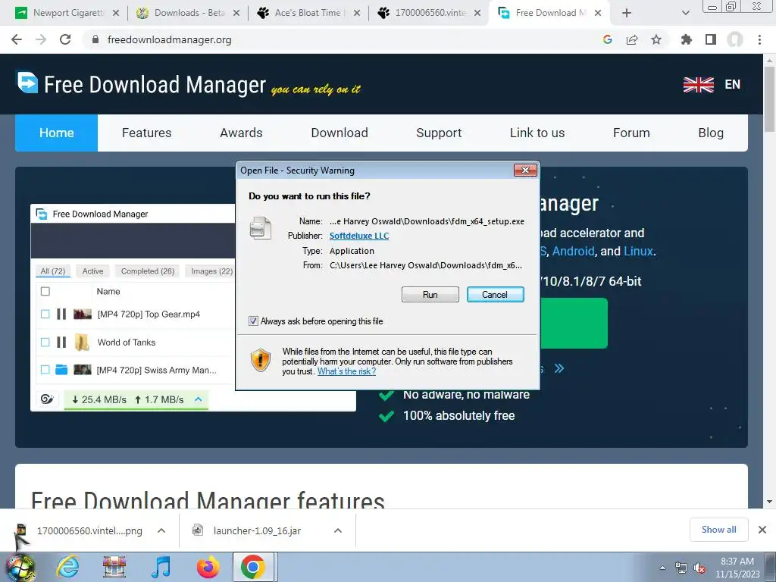Image resolution: width=776 pixels, height=582 pixels.
Task: Click the Google icon in address bar
Action: 607,39
